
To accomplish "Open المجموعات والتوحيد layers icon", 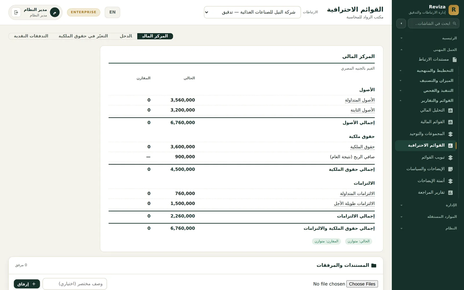I will pyautogui.click(x=450, y=134).
